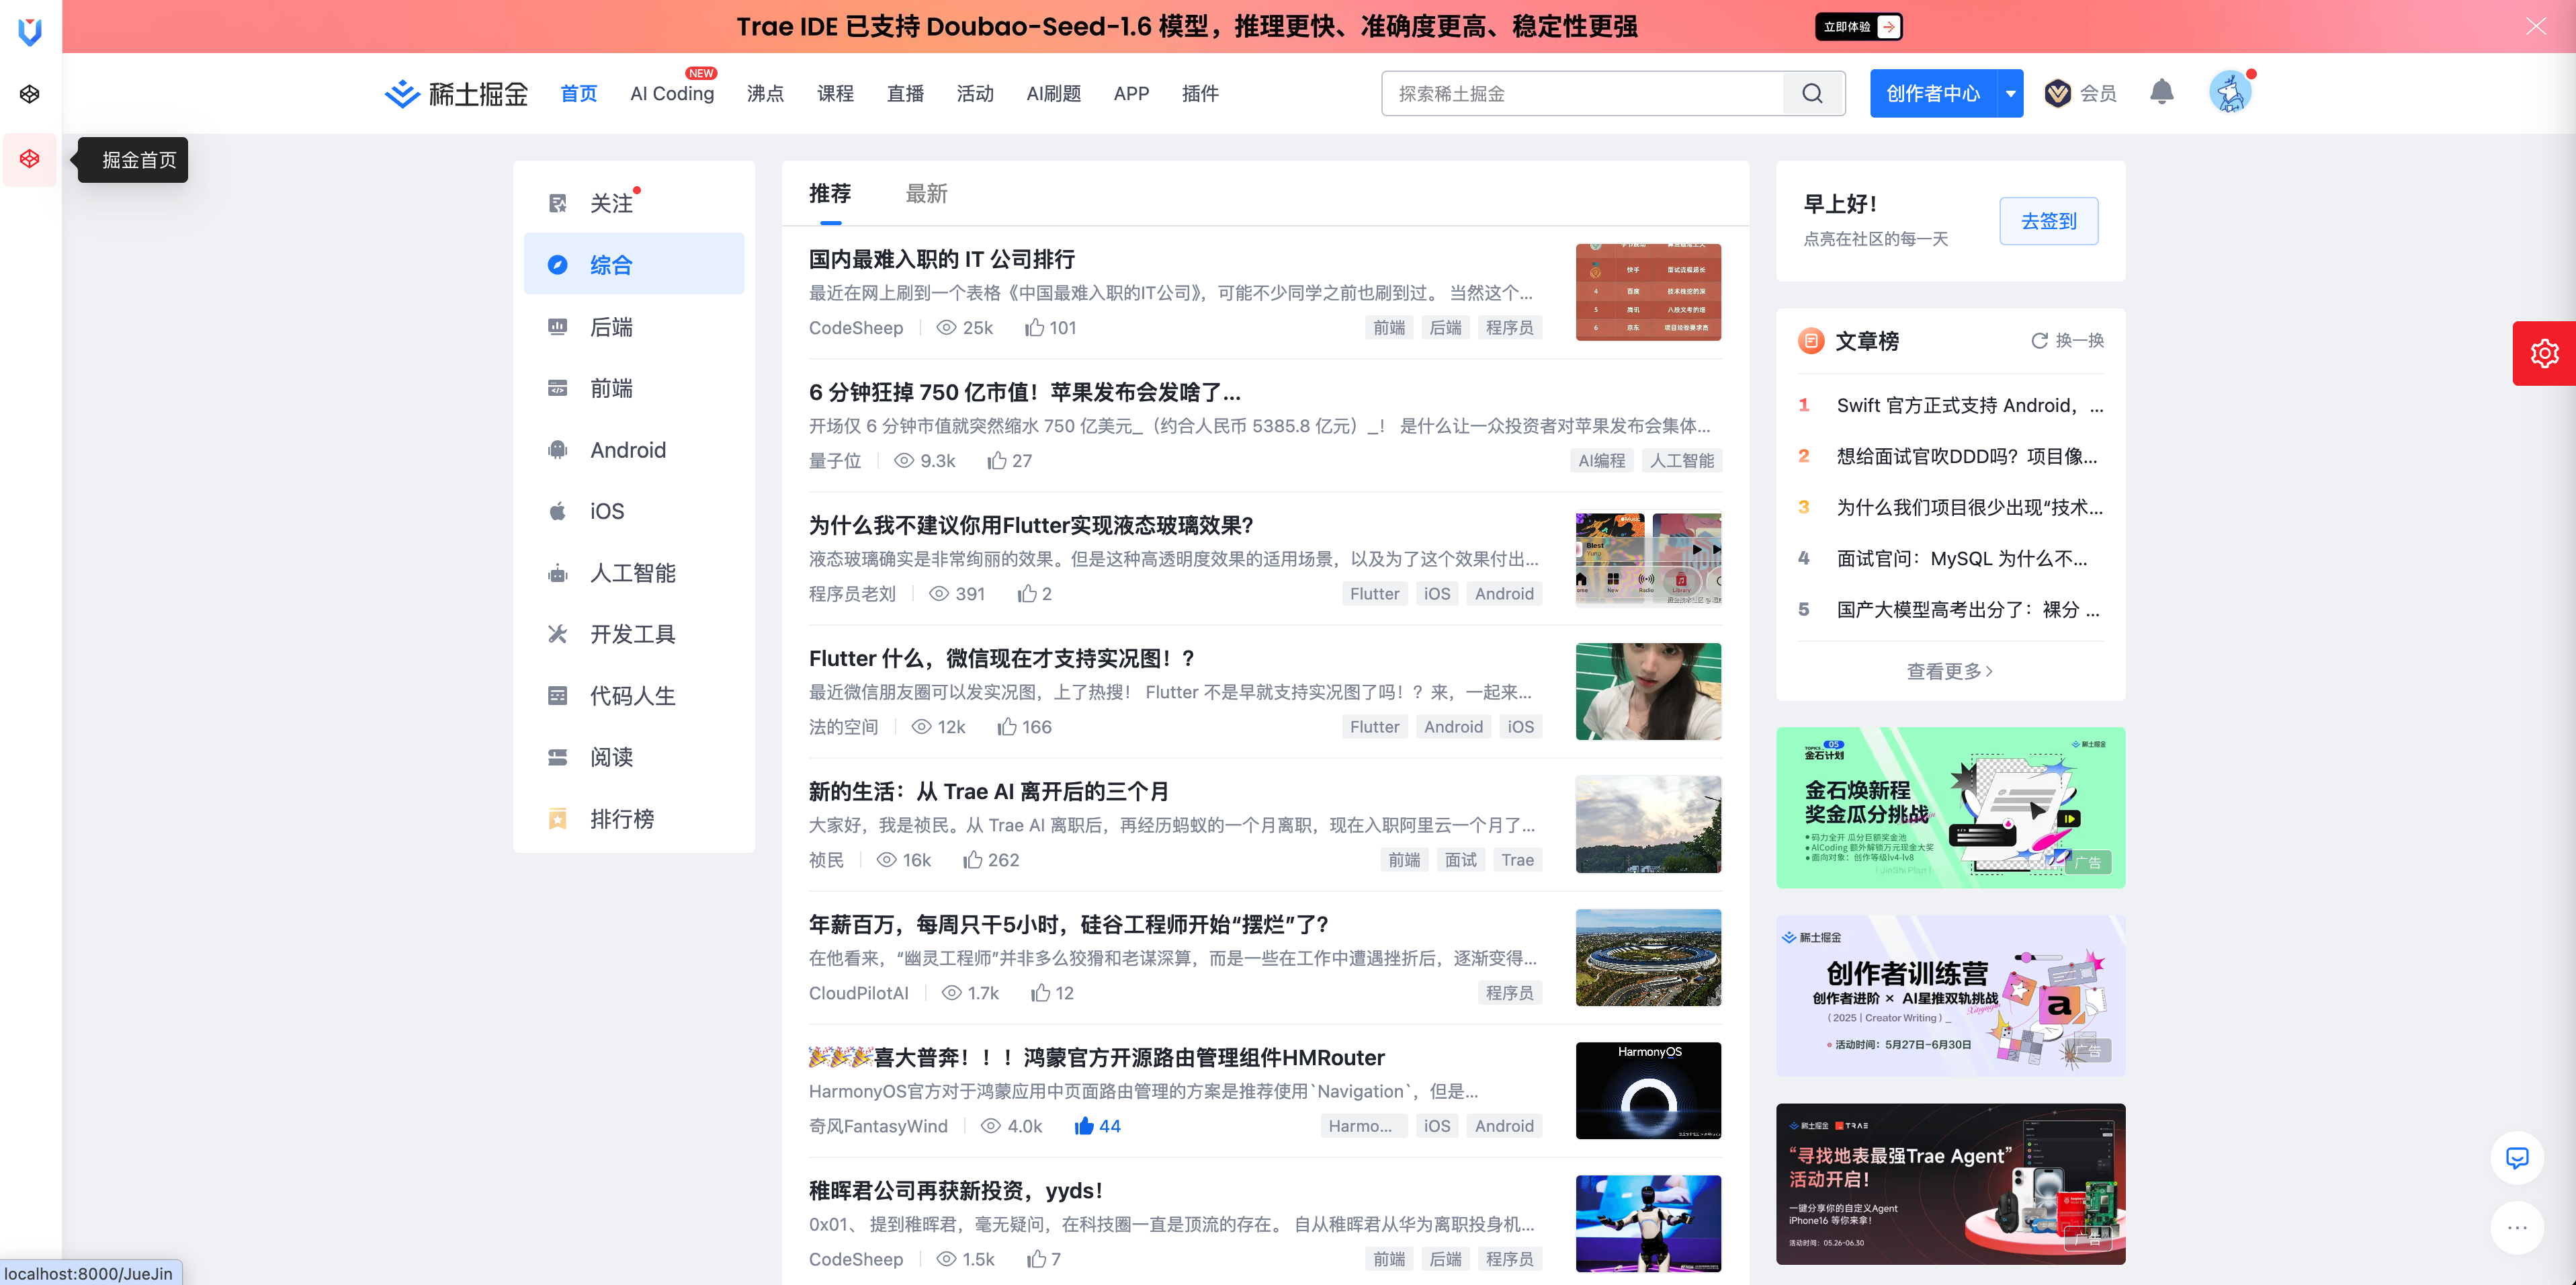
Task: Open the 直播 nav item
Action: (905, 93)
